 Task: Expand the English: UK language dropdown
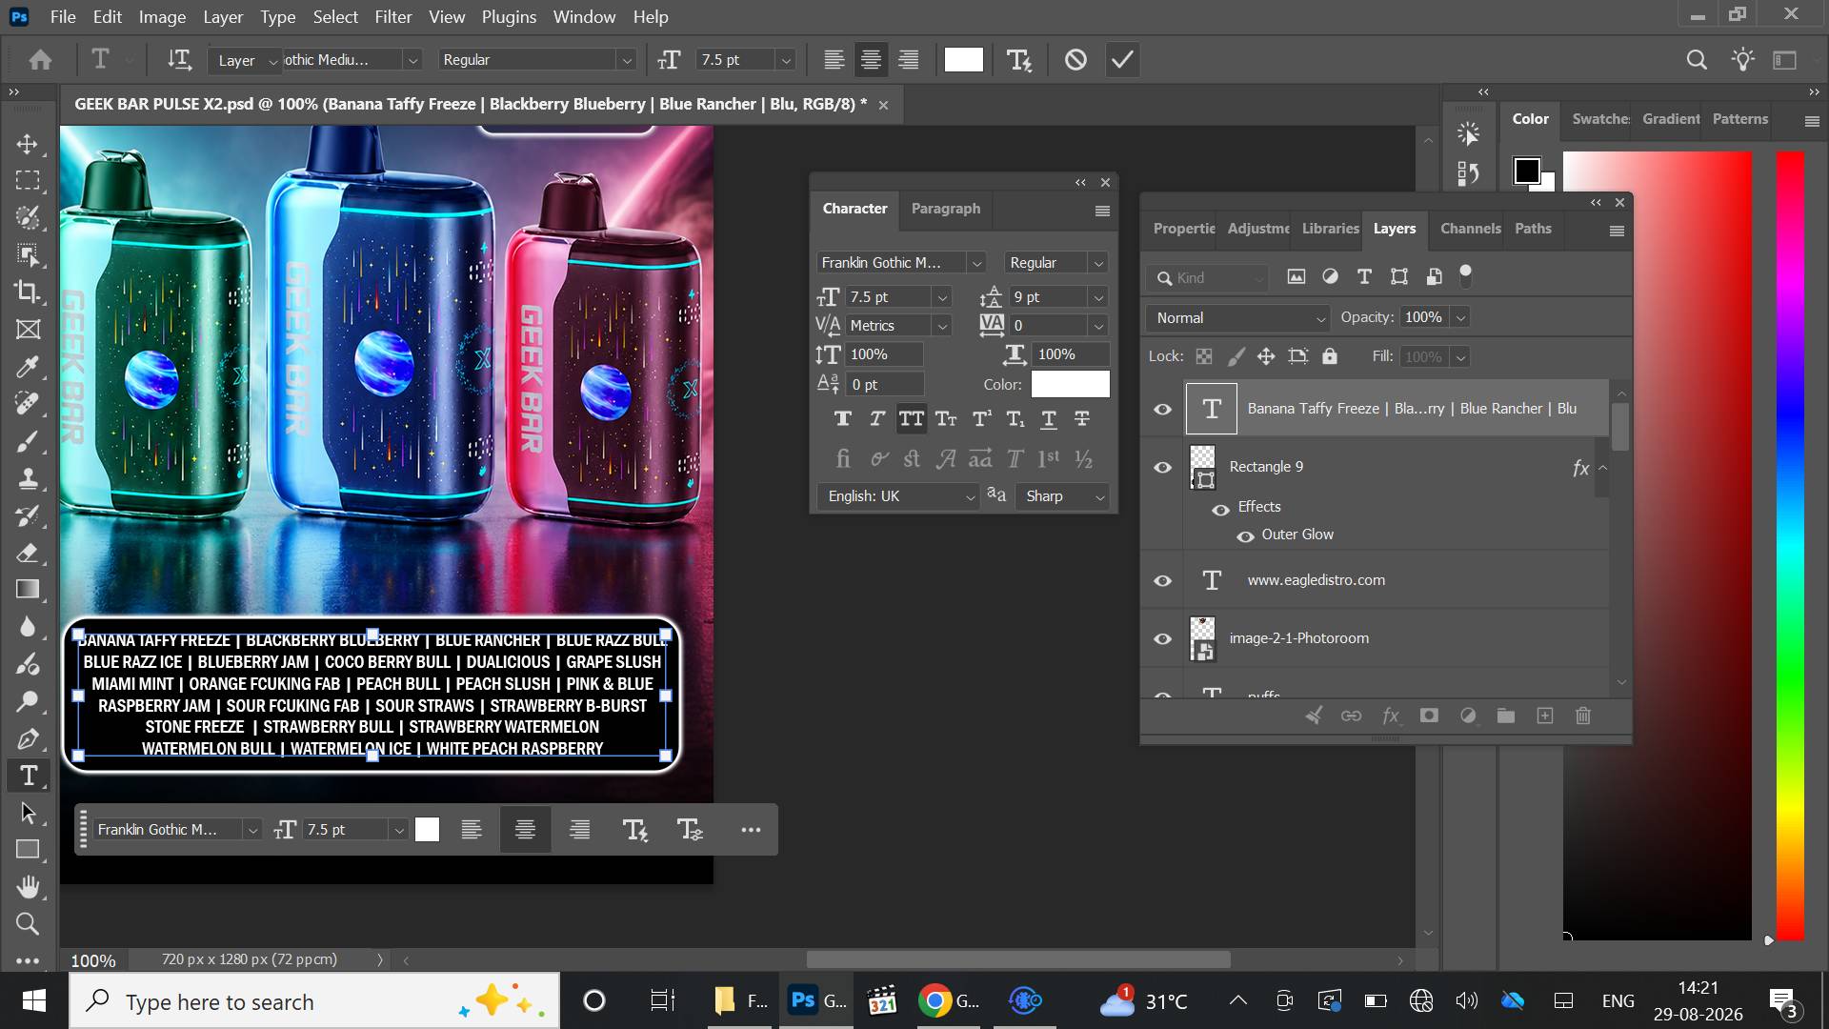click(x=897, y=496)
